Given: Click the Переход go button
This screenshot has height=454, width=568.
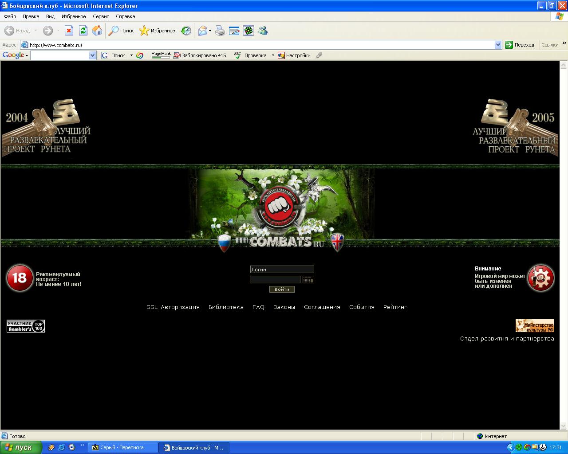Looking at the screenshot, I should coord(520,45).
